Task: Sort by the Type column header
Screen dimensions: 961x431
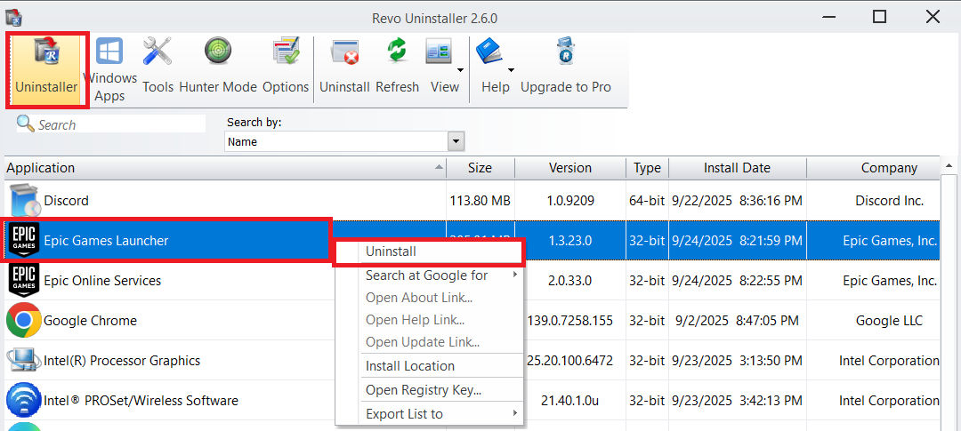Action: [647, 168]
